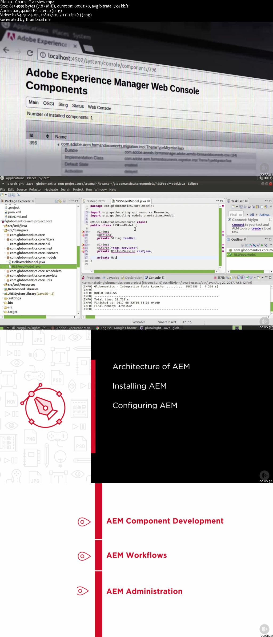Click line 9 error marker in editor gutter
The width and height of the screenshot is (273, 637).
pyautogui.click(x=83, y=232)
